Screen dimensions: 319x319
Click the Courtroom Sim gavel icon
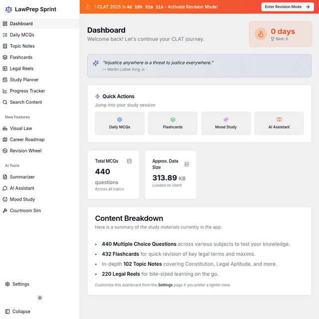pyautogui.click(x=5, y=211)
